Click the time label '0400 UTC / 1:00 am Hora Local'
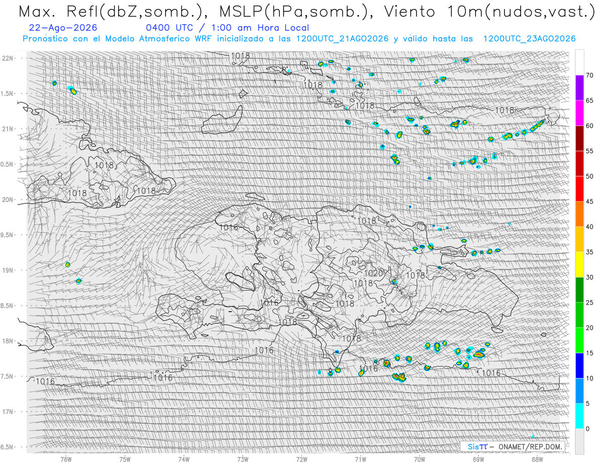Screen dimensions: 603x466 pos(227,28)
